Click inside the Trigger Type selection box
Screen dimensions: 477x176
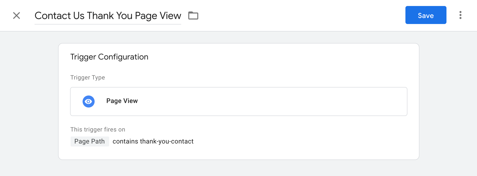239,101
